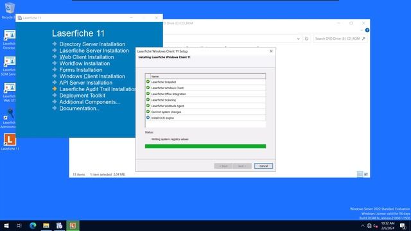This screenshot has height=231, width=411.
Task: Expand the Explorer address bar history dropdown
Action: 298,38
